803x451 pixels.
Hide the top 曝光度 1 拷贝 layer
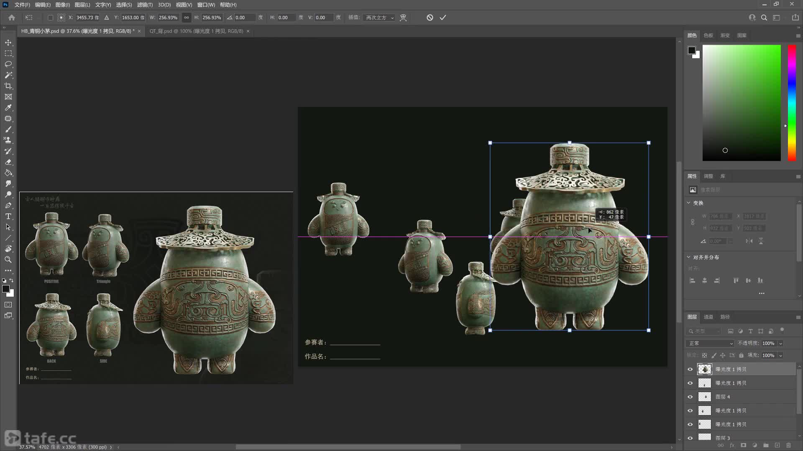690,369
